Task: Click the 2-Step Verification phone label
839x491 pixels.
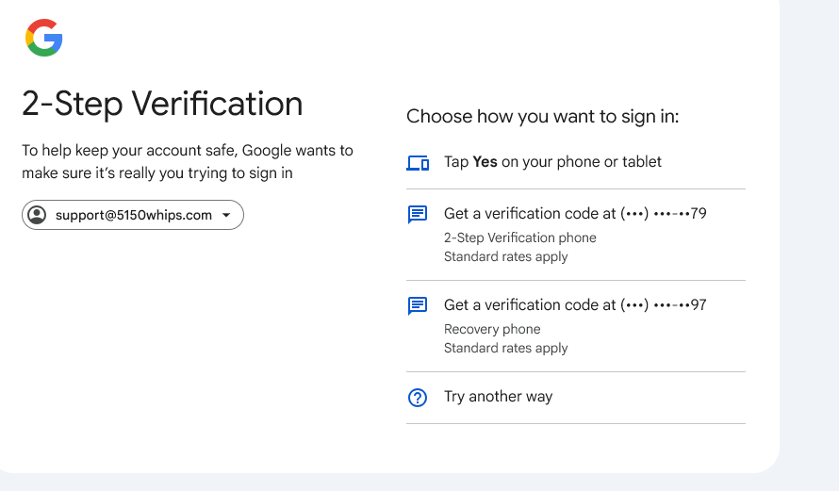Action: tap(519, 237)
